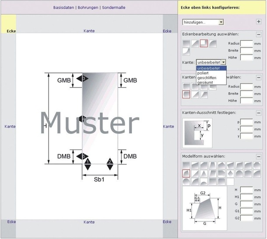Select the red-highlighted edge processing icon
Screen dimensions: 267x239
pyautogui.click(x=186, y=94)
